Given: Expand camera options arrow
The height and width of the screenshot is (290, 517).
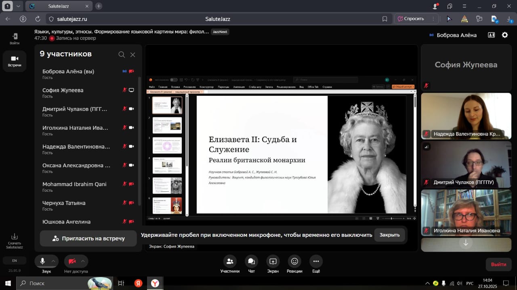Looking at the screenshot, I should 83,261.
